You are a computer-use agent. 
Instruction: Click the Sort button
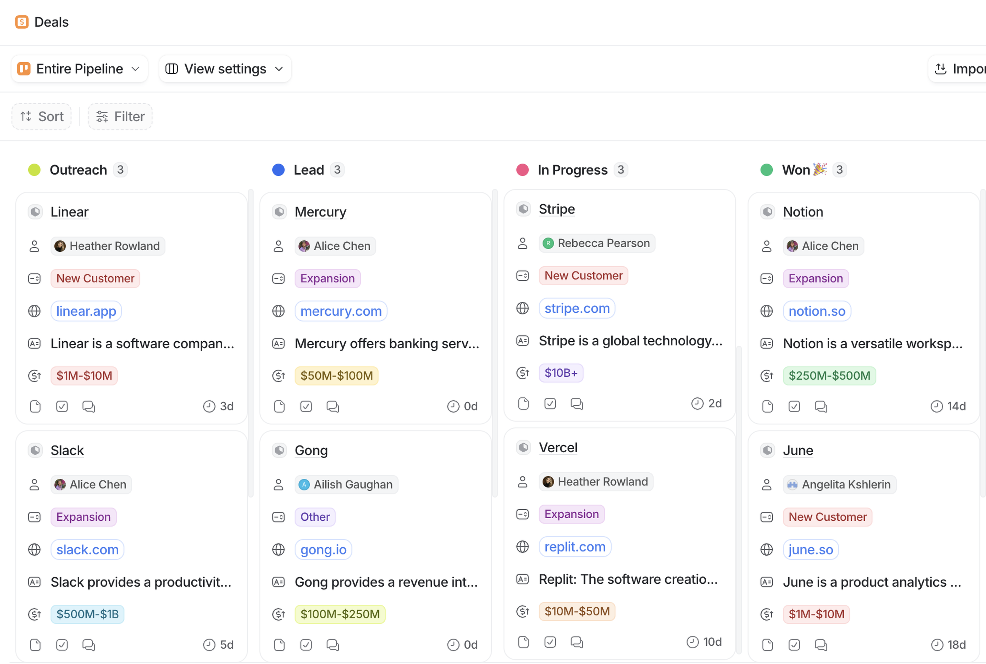point(42,116)
